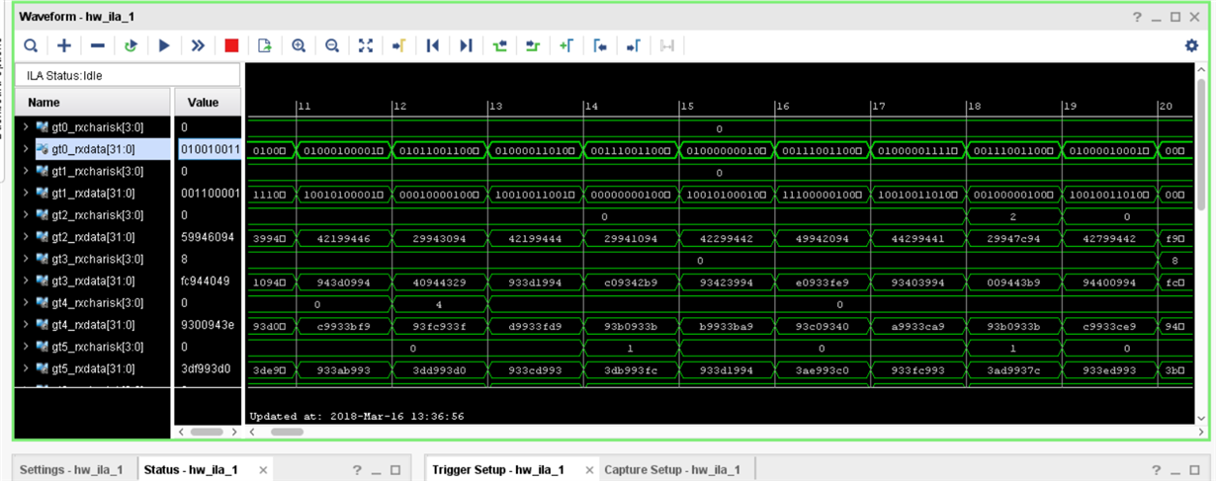Close the Trigger Setup - hw_ila_1 tab

(588, 470)
